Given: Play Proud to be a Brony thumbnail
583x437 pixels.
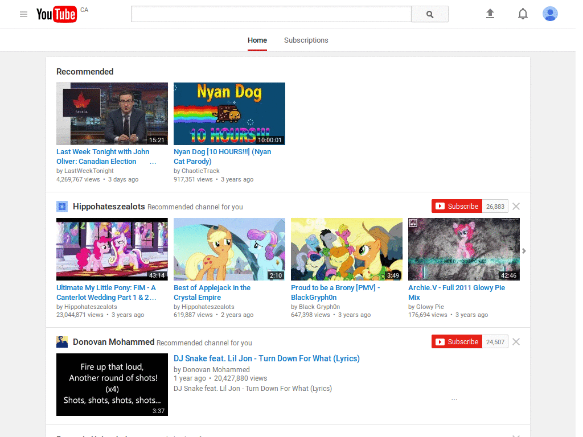Looking at the screenshot, I should tap(347, 249).
